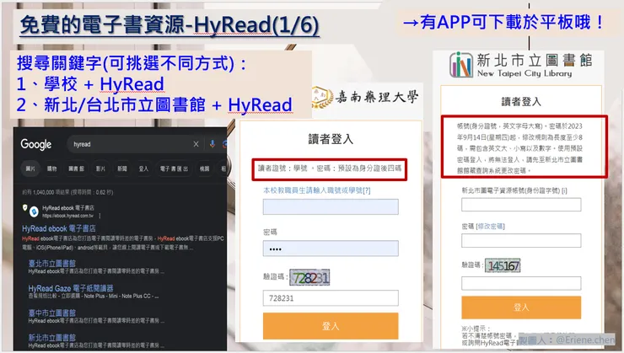This screenshot has height=353, width=624.
Task: Click the Google logo in search page
Action: [36, 144]
